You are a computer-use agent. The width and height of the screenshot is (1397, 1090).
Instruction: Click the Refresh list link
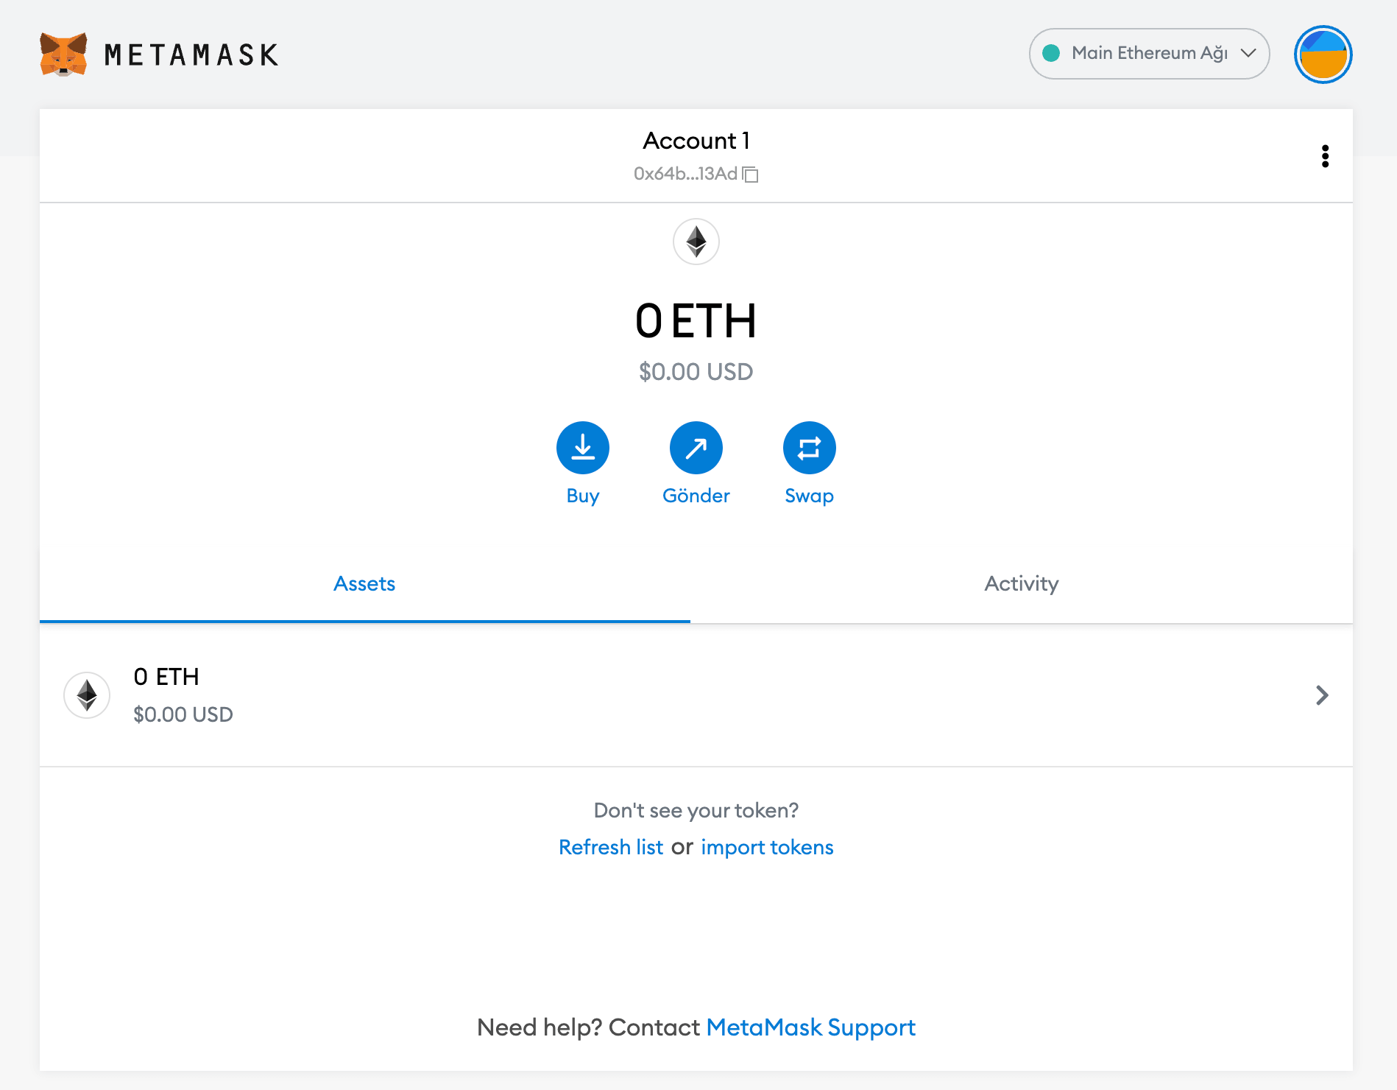(611, 847)
